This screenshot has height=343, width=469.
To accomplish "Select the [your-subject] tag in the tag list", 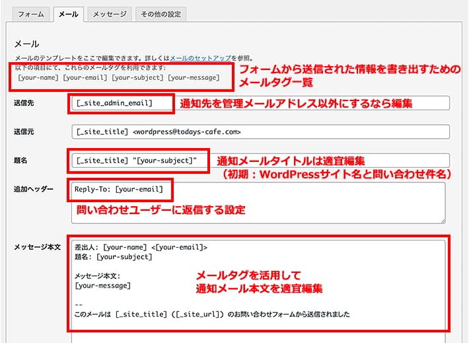I will coord(137,77).
